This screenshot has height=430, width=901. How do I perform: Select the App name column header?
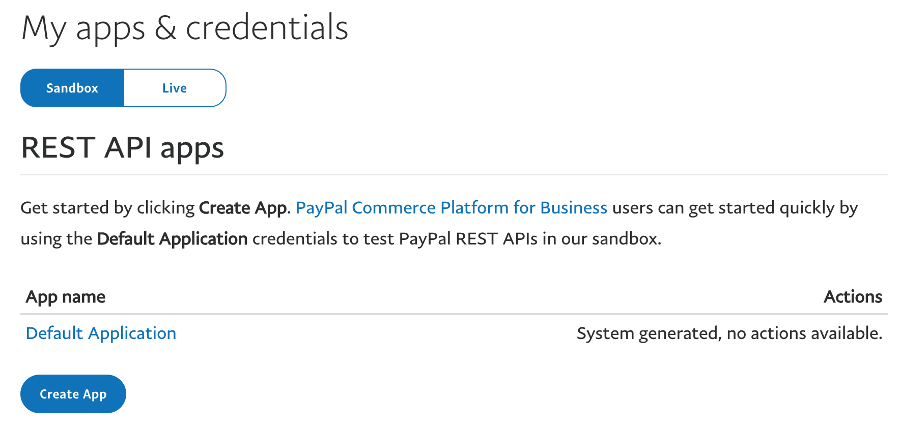(x=66, y=297)
